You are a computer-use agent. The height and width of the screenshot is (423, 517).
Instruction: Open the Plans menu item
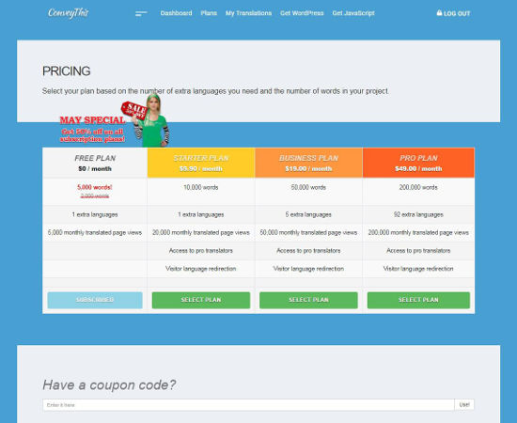coord(209,13)
